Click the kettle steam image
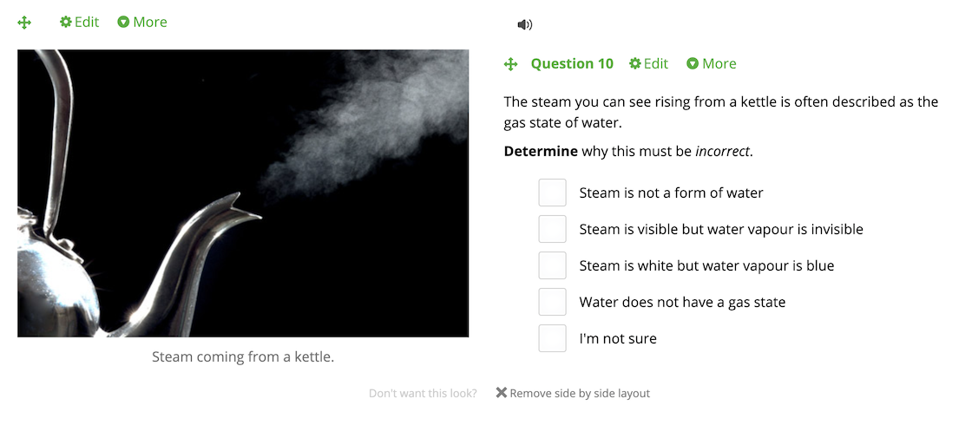Viewport: 972px width, 425px height. pos(243,193)
